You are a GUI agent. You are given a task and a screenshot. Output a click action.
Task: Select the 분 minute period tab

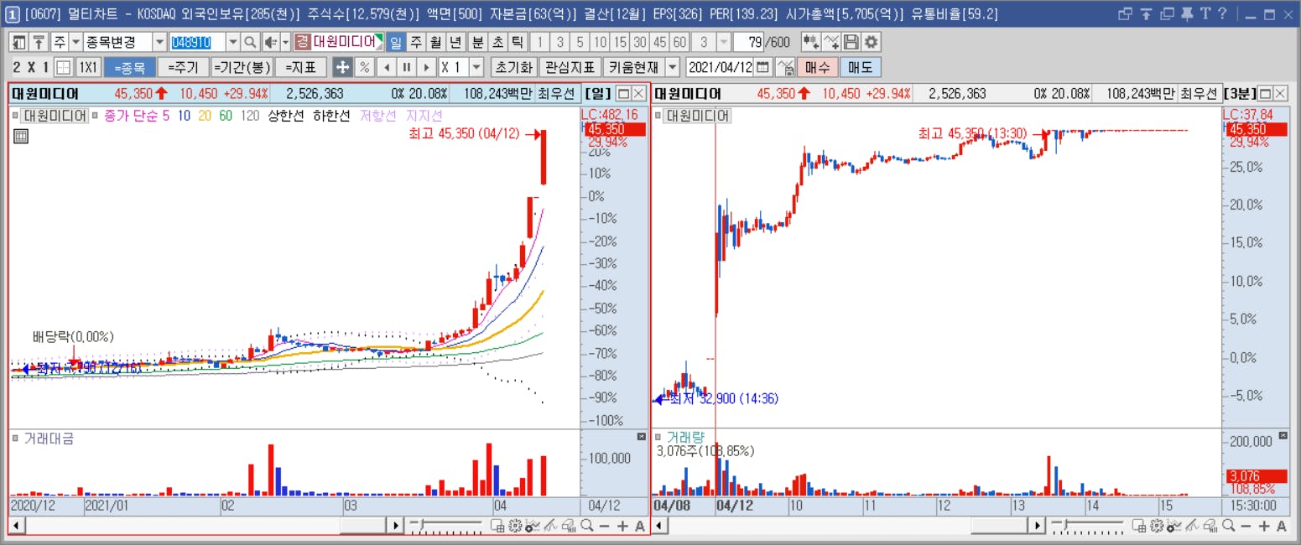477,42
